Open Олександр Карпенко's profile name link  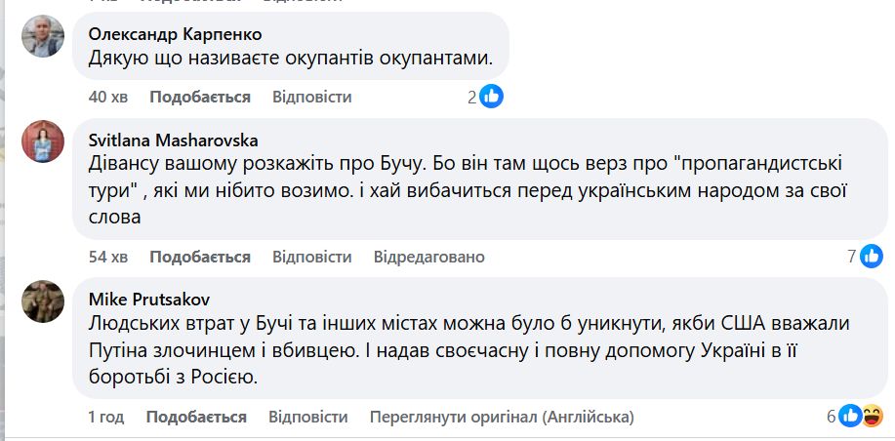click(x=175, y=33)
